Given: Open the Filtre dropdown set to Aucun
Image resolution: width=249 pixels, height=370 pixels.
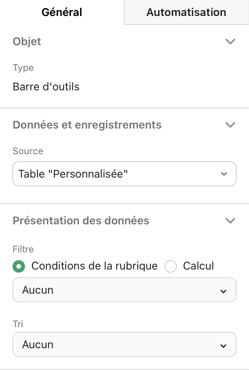Looking at the screenshot, I should point(124,290).
